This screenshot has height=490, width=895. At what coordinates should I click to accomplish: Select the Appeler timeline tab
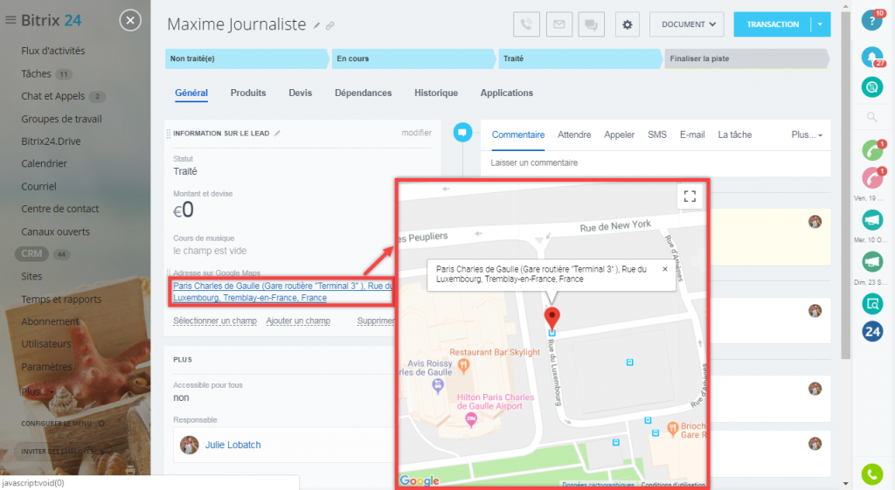coord(620,135)
